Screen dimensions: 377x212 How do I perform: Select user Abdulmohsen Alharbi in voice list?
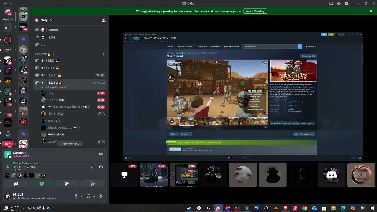pos(65,107)
